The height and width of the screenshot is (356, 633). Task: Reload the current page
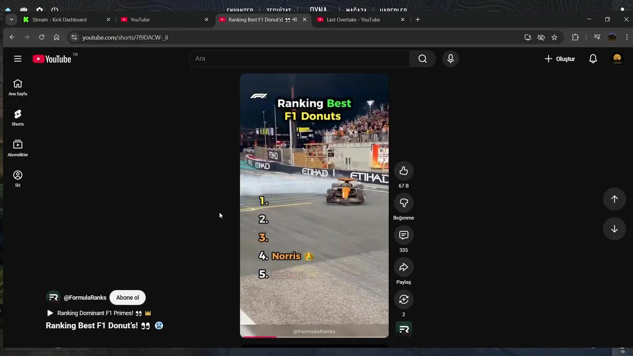(x=42, y=37)
